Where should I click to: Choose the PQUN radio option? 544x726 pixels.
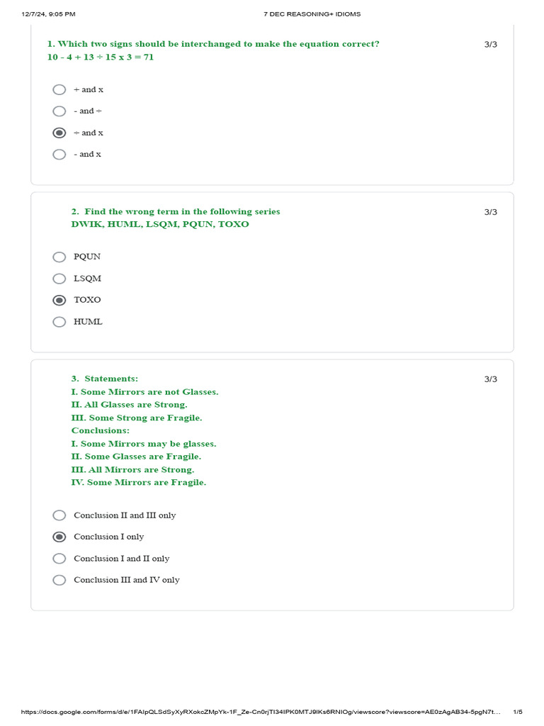click(x=59, y=257)
